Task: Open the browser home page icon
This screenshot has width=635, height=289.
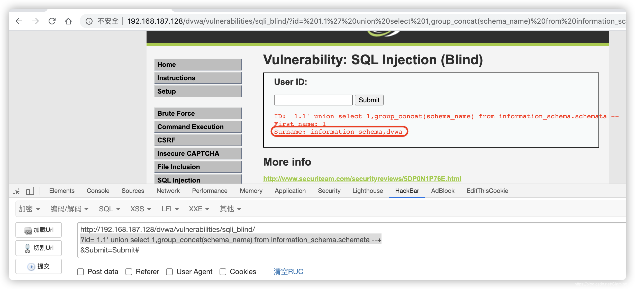Action: click(x=68, y=21)
